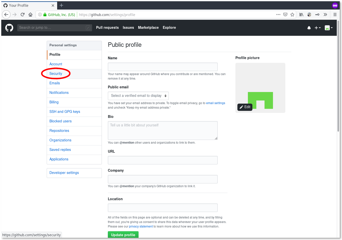Go to Emails settings
The image size is (342, 240).
(x=74, y=83)
